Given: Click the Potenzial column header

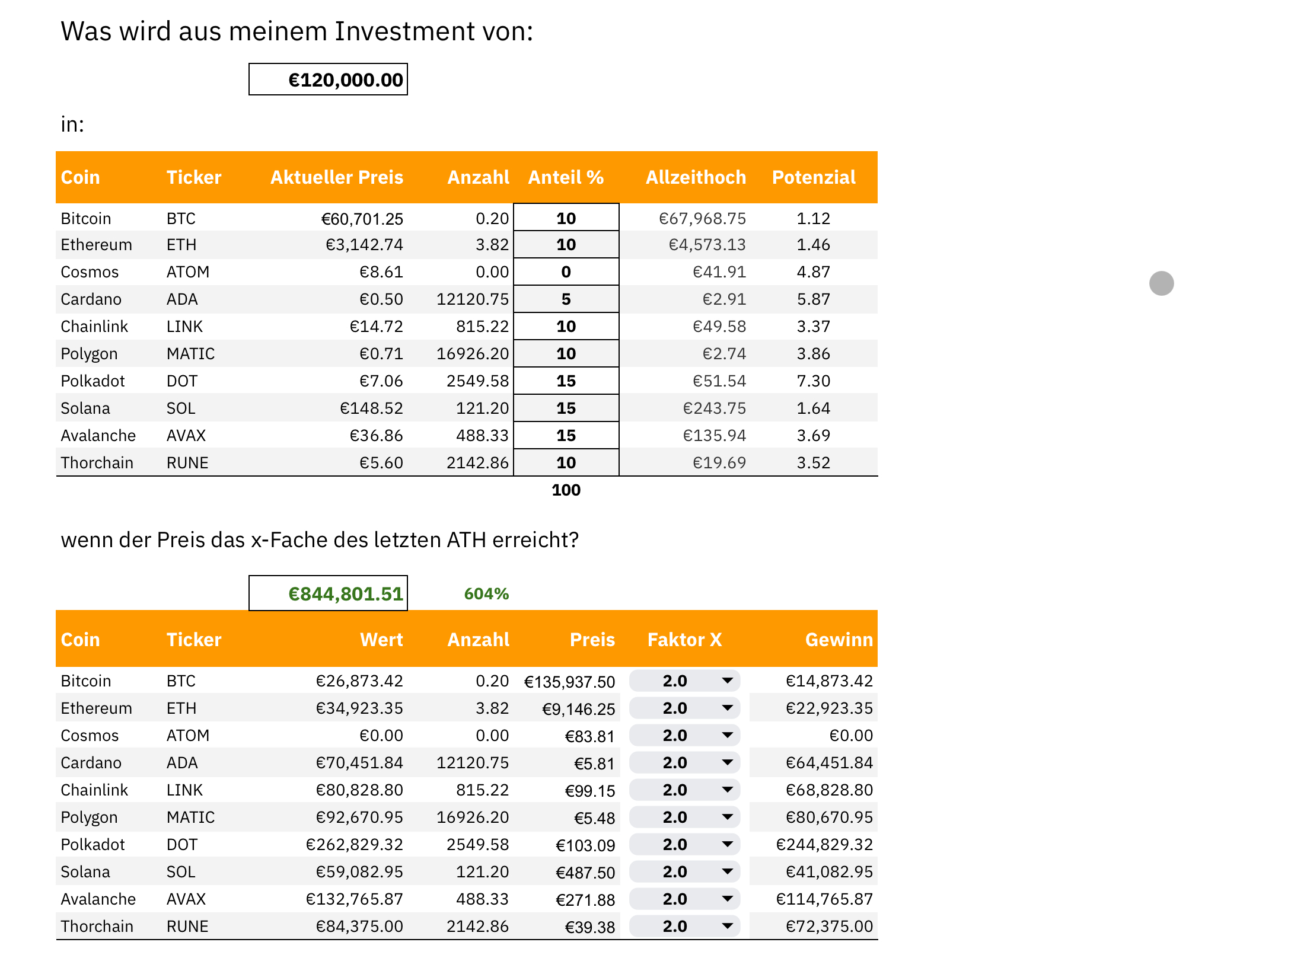Looking at the screenshot, I should tap(814, 177).
